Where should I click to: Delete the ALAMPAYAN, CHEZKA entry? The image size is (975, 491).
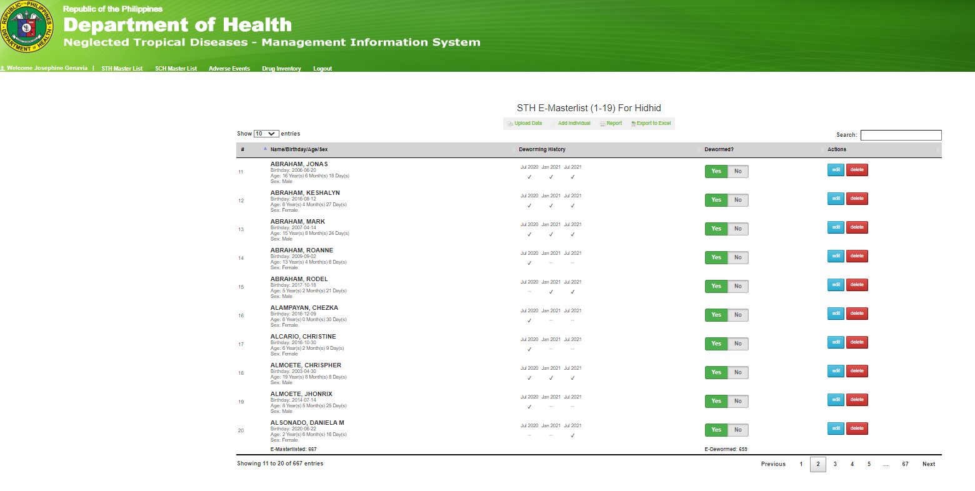[857, 314]
